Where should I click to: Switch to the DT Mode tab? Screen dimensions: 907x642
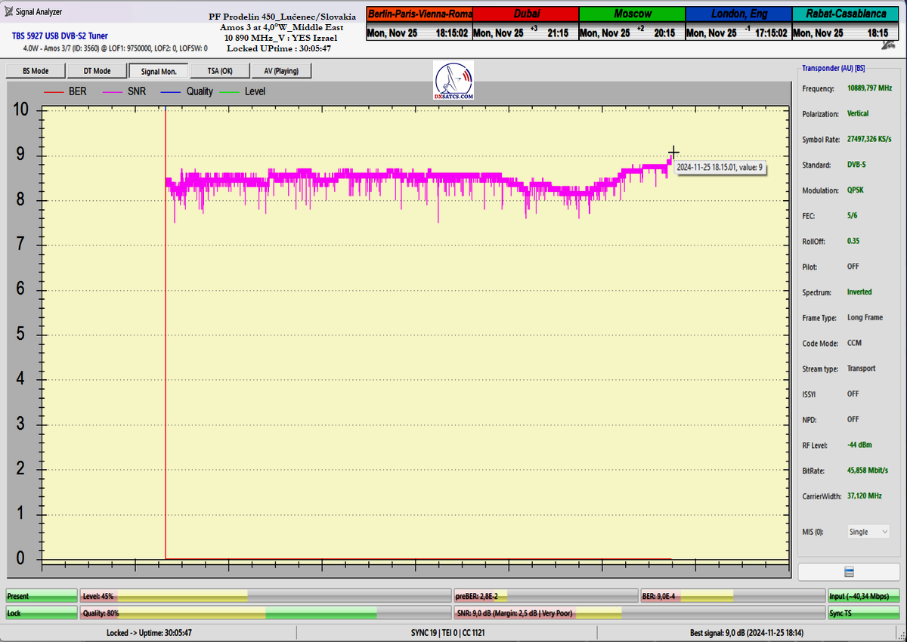tap(96, 71)
